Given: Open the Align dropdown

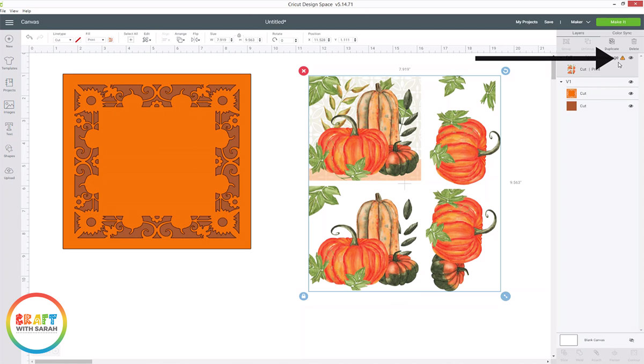Looking at the screenshot, I should 166,40.
